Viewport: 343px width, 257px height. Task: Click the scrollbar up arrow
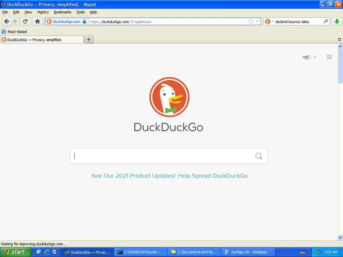click(x=340, y=46)
